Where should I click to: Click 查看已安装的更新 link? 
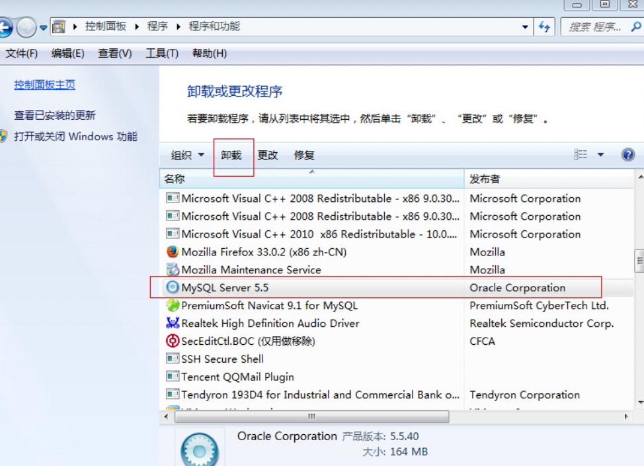(x=55, y=115)
